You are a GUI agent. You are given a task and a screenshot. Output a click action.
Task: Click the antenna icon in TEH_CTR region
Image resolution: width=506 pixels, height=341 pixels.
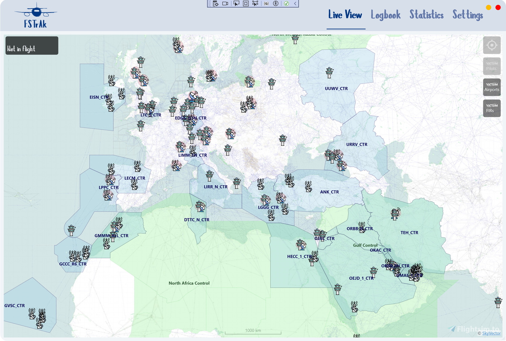[395, 214]
